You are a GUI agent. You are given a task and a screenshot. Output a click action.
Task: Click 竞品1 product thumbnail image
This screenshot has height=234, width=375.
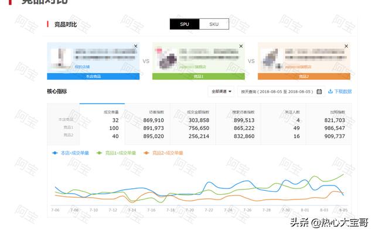[x=165, y=58]
